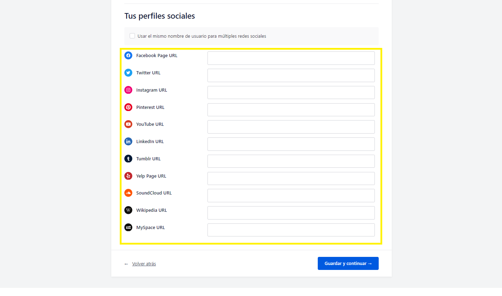Click the LinkedIn logo icon
The image size is (502, 296).
128,141
